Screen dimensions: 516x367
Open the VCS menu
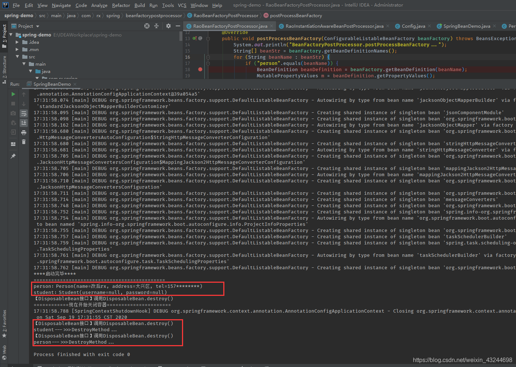182,5
